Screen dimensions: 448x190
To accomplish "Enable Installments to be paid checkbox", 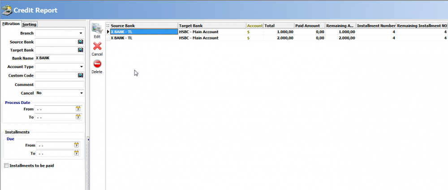I will (7, 165).
